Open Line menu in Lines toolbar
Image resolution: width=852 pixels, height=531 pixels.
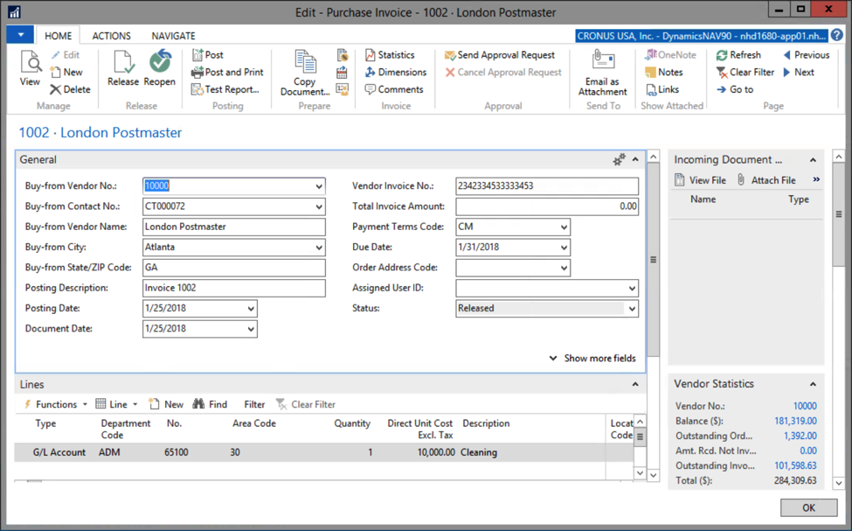tap(116, 404)
